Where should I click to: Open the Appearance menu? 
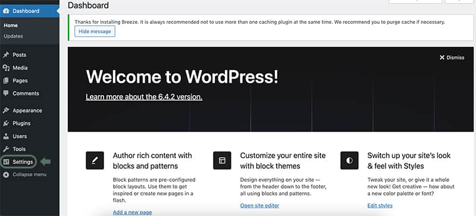(27, 111)
